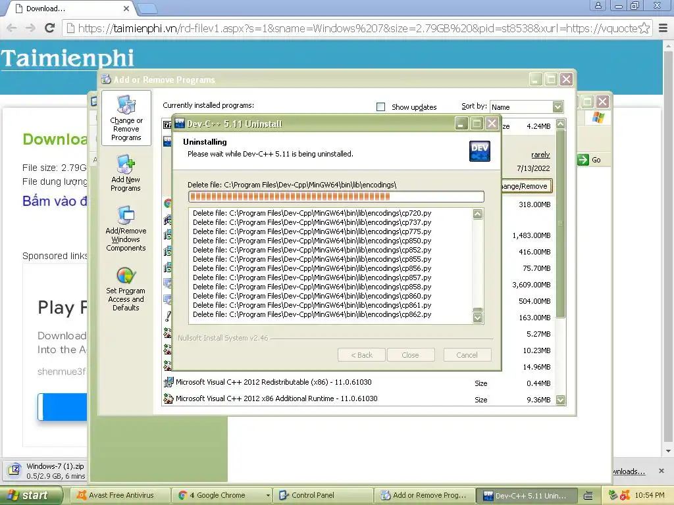Select the Add New Programs icon

[x=126, y=165]
